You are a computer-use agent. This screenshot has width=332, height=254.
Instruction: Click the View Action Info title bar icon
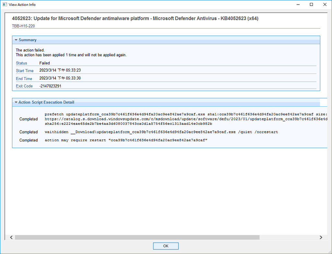(4, 4)
